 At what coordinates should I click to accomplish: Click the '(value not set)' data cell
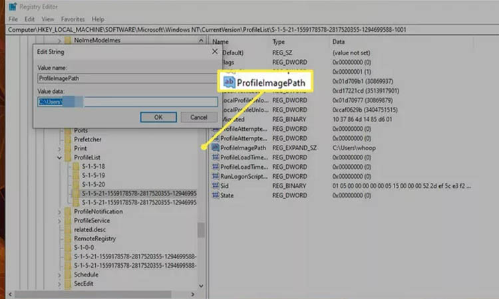[351, 52]
